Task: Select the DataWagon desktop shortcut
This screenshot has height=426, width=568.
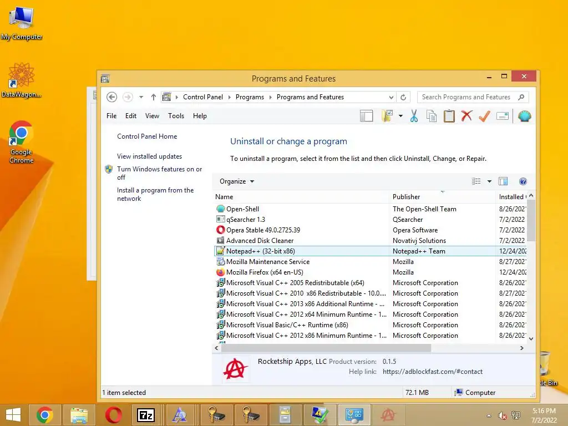Action: [22, 80]
